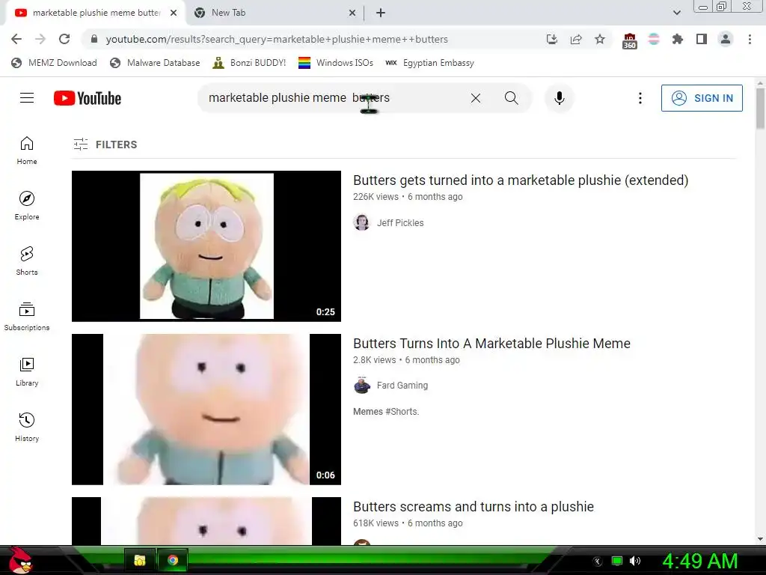Open title 'Butters screams and turns into a plushie'
Screen dimensions: 766x575
pyautogui.click(x=474, y=507)
